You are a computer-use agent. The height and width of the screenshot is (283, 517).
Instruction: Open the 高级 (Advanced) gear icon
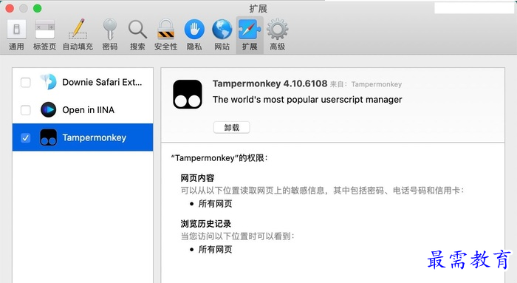tap(277, 29)
